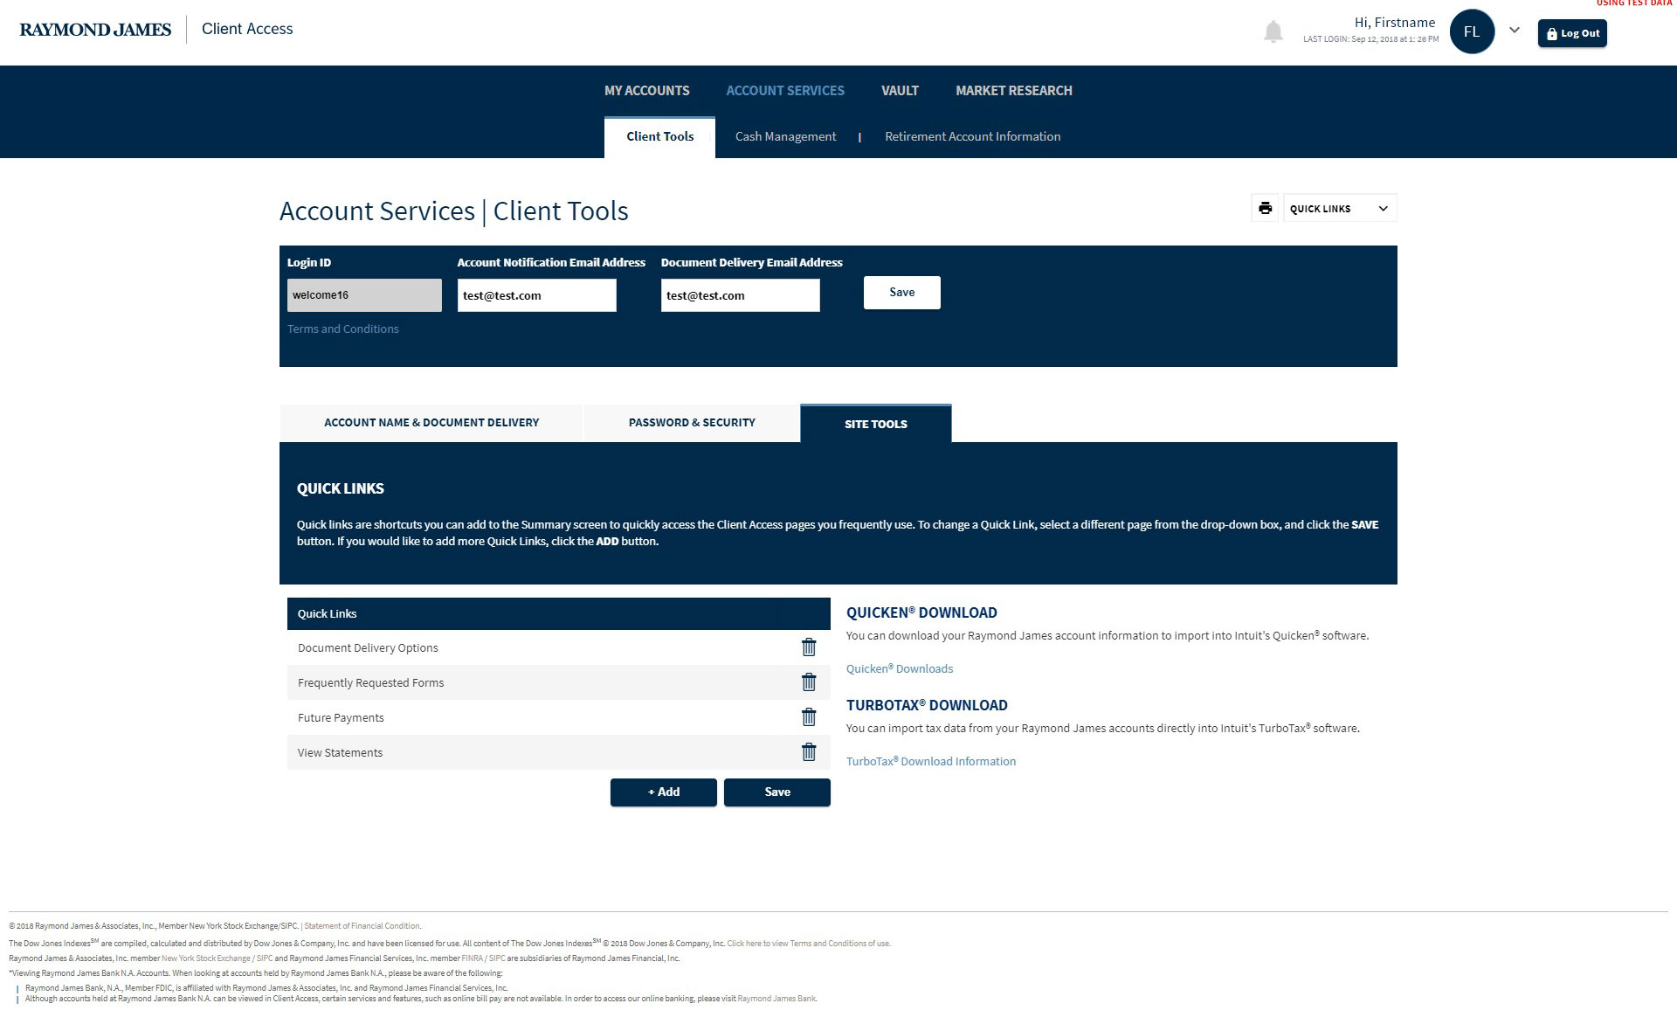Switch to Account Name & Document Delivery tab
This screenshot has width=1677, height=1017.
click(x=431, y=423)
